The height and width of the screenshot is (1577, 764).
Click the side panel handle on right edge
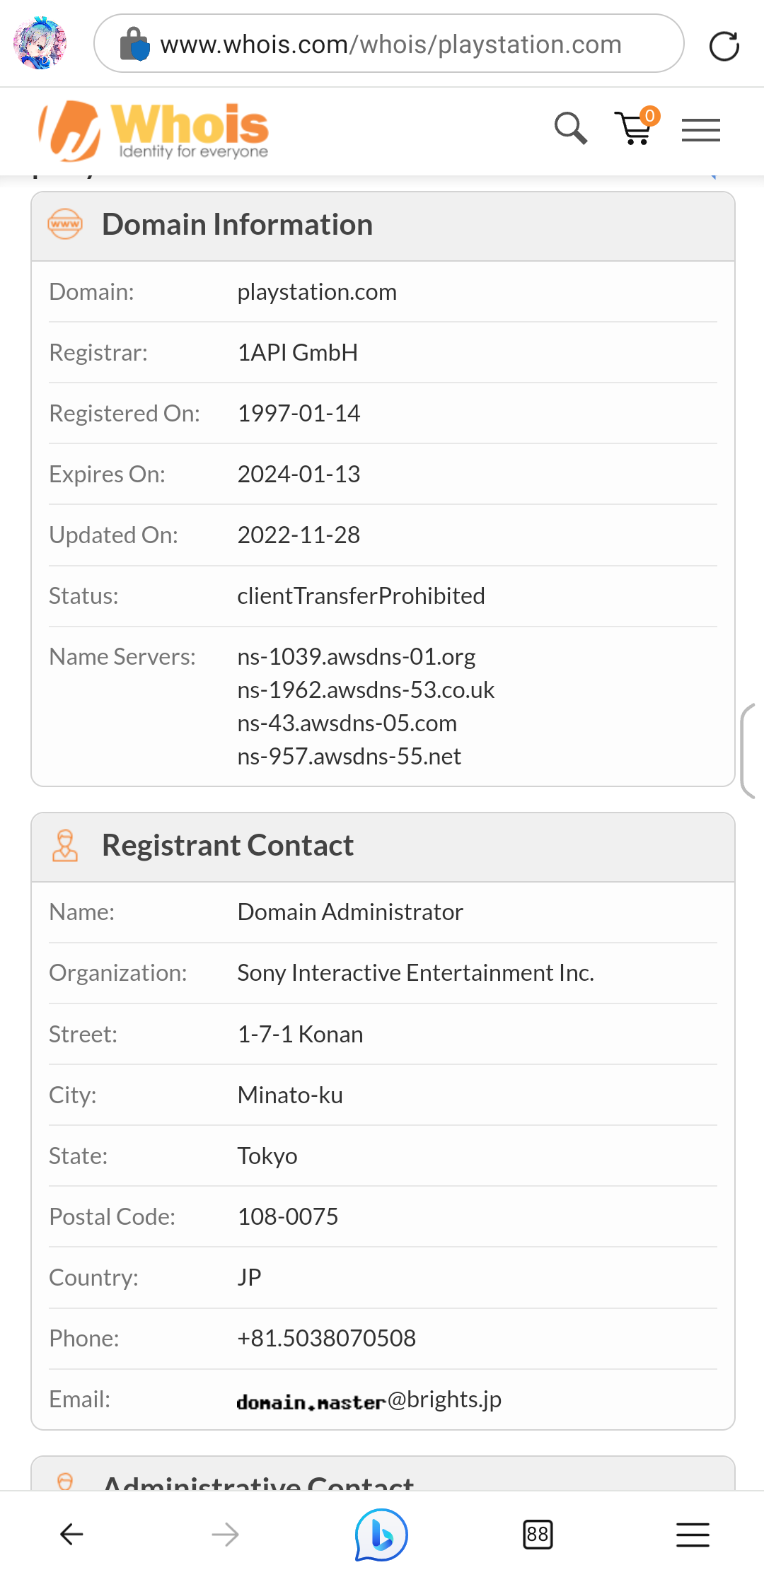pos(748,751)
